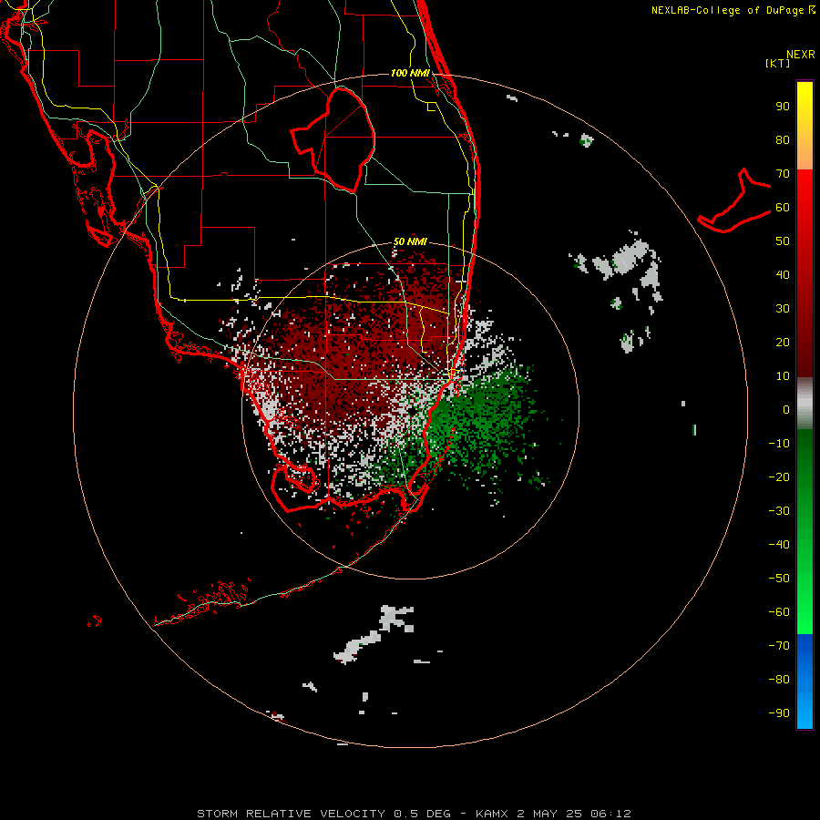Click the -50 scale value
This screenshot has height=820, width=820.
click(x=779, y=579)
